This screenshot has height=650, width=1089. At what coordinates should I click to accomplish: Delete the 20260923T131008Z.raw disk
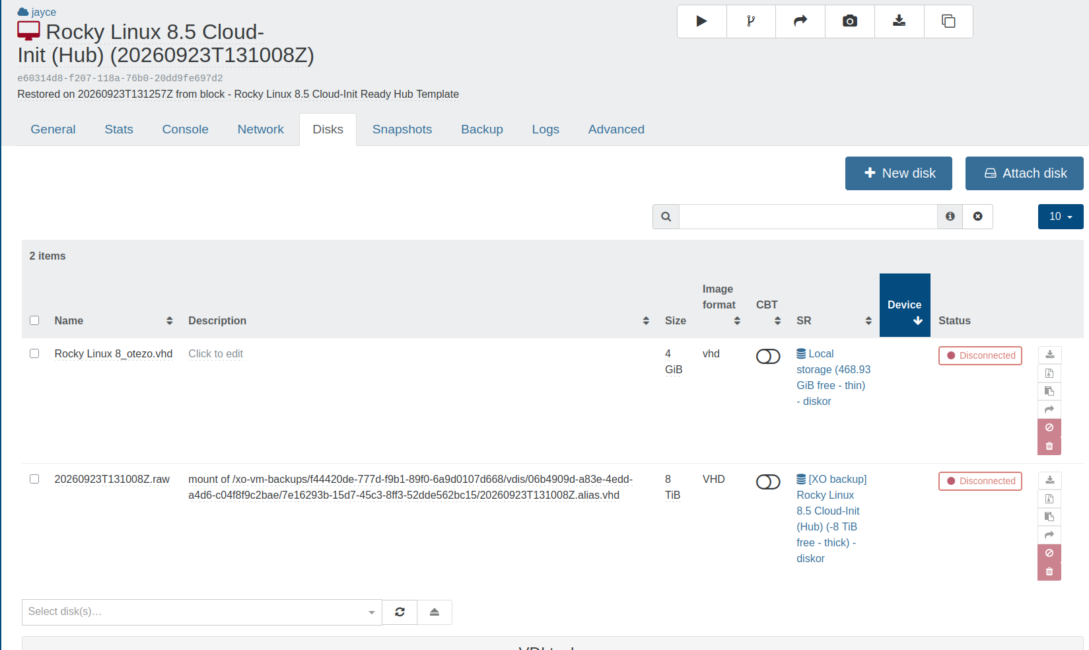[x=1049, y=571]
